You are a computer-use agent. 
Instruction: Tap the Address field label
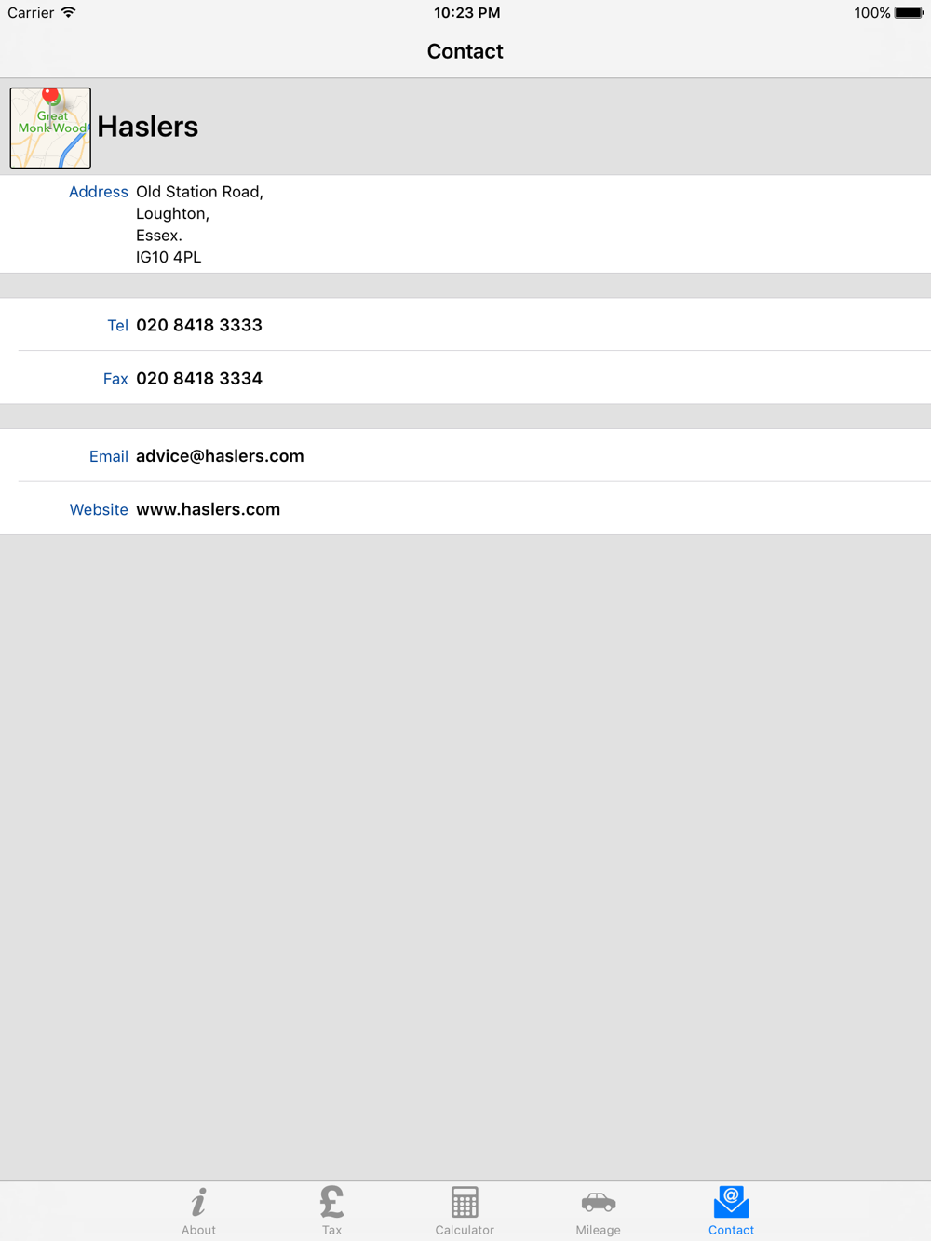coord(99,192)
